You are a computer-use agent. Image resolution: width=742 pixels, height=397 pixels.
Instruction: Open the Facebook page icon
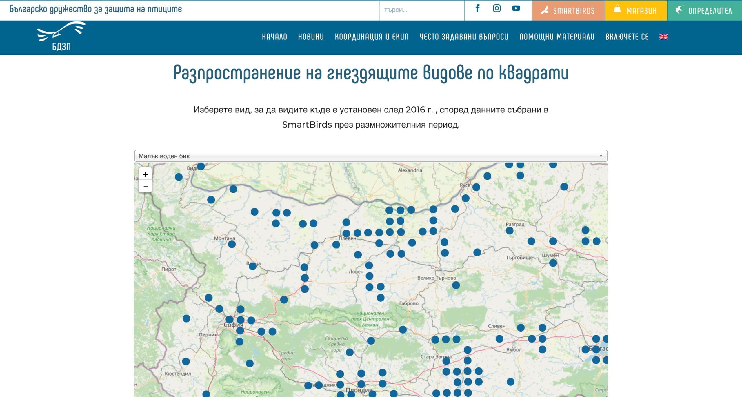[477, 8]
